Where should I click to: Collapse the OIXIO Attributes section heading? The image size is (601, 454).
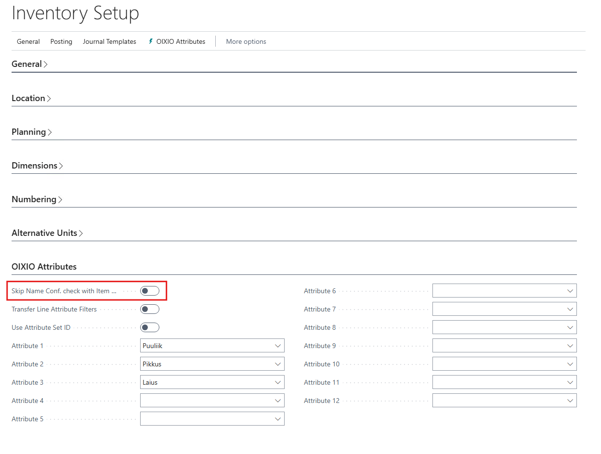pos(44,267)
